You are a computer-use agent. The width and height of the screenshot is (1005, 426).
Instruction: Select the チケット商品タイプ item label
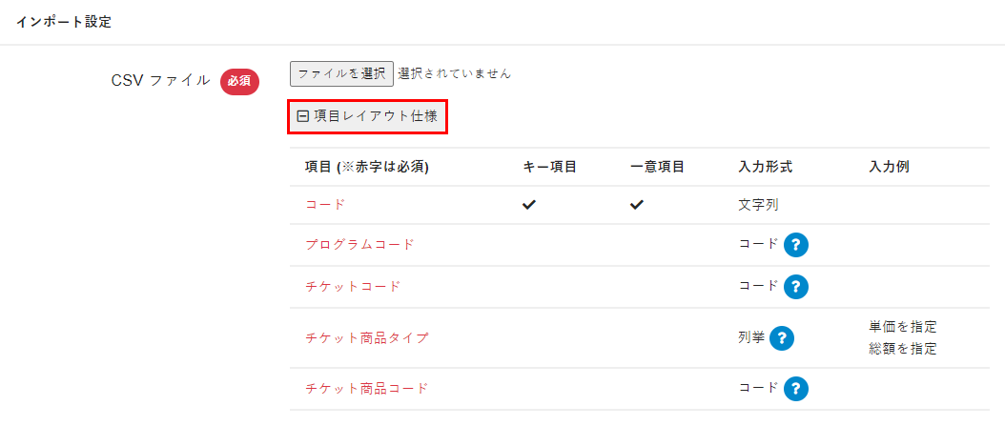(367, 338)
